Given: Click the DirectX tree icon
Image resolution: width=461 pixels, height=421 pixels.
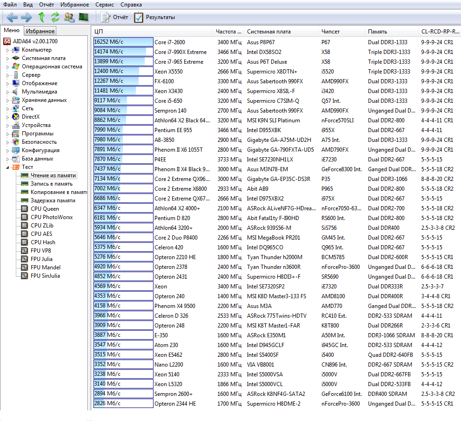Looking at the screenshot, I should tap(15, 117).
